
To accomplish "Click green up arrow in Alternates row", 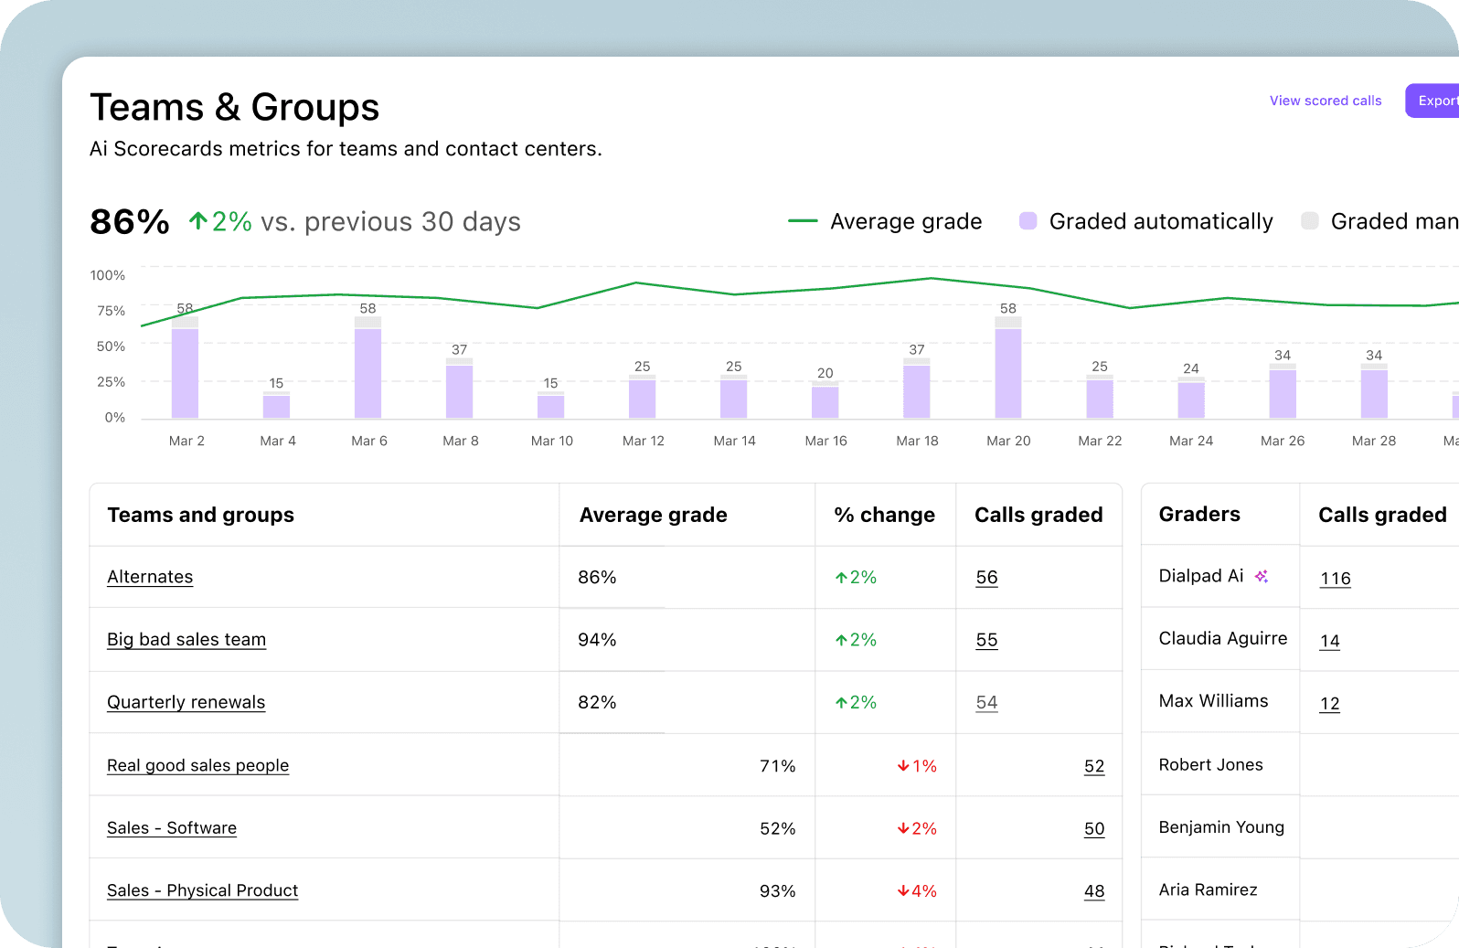I will [841, 578].
